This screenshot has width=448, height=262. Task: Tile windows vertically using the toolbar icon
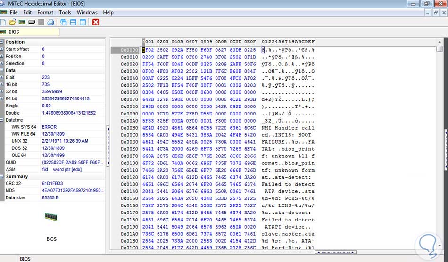(83, 22)
